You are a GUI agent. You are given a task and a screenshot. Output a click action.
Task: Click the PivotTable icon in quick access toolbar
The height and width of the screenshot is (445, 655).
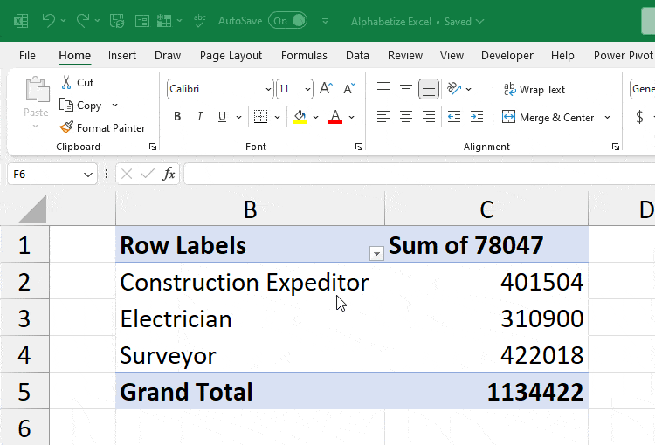(x=164, y=20)
